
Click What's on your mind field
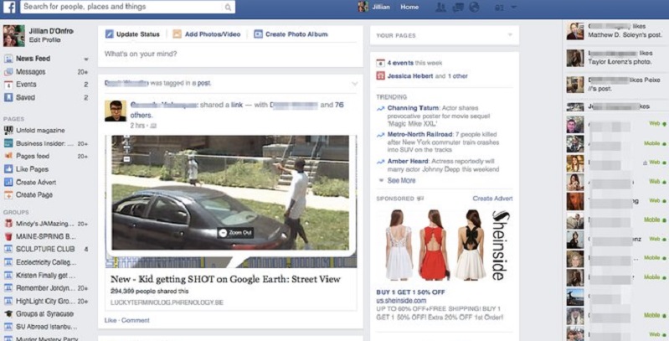click(x=230, y=54)
